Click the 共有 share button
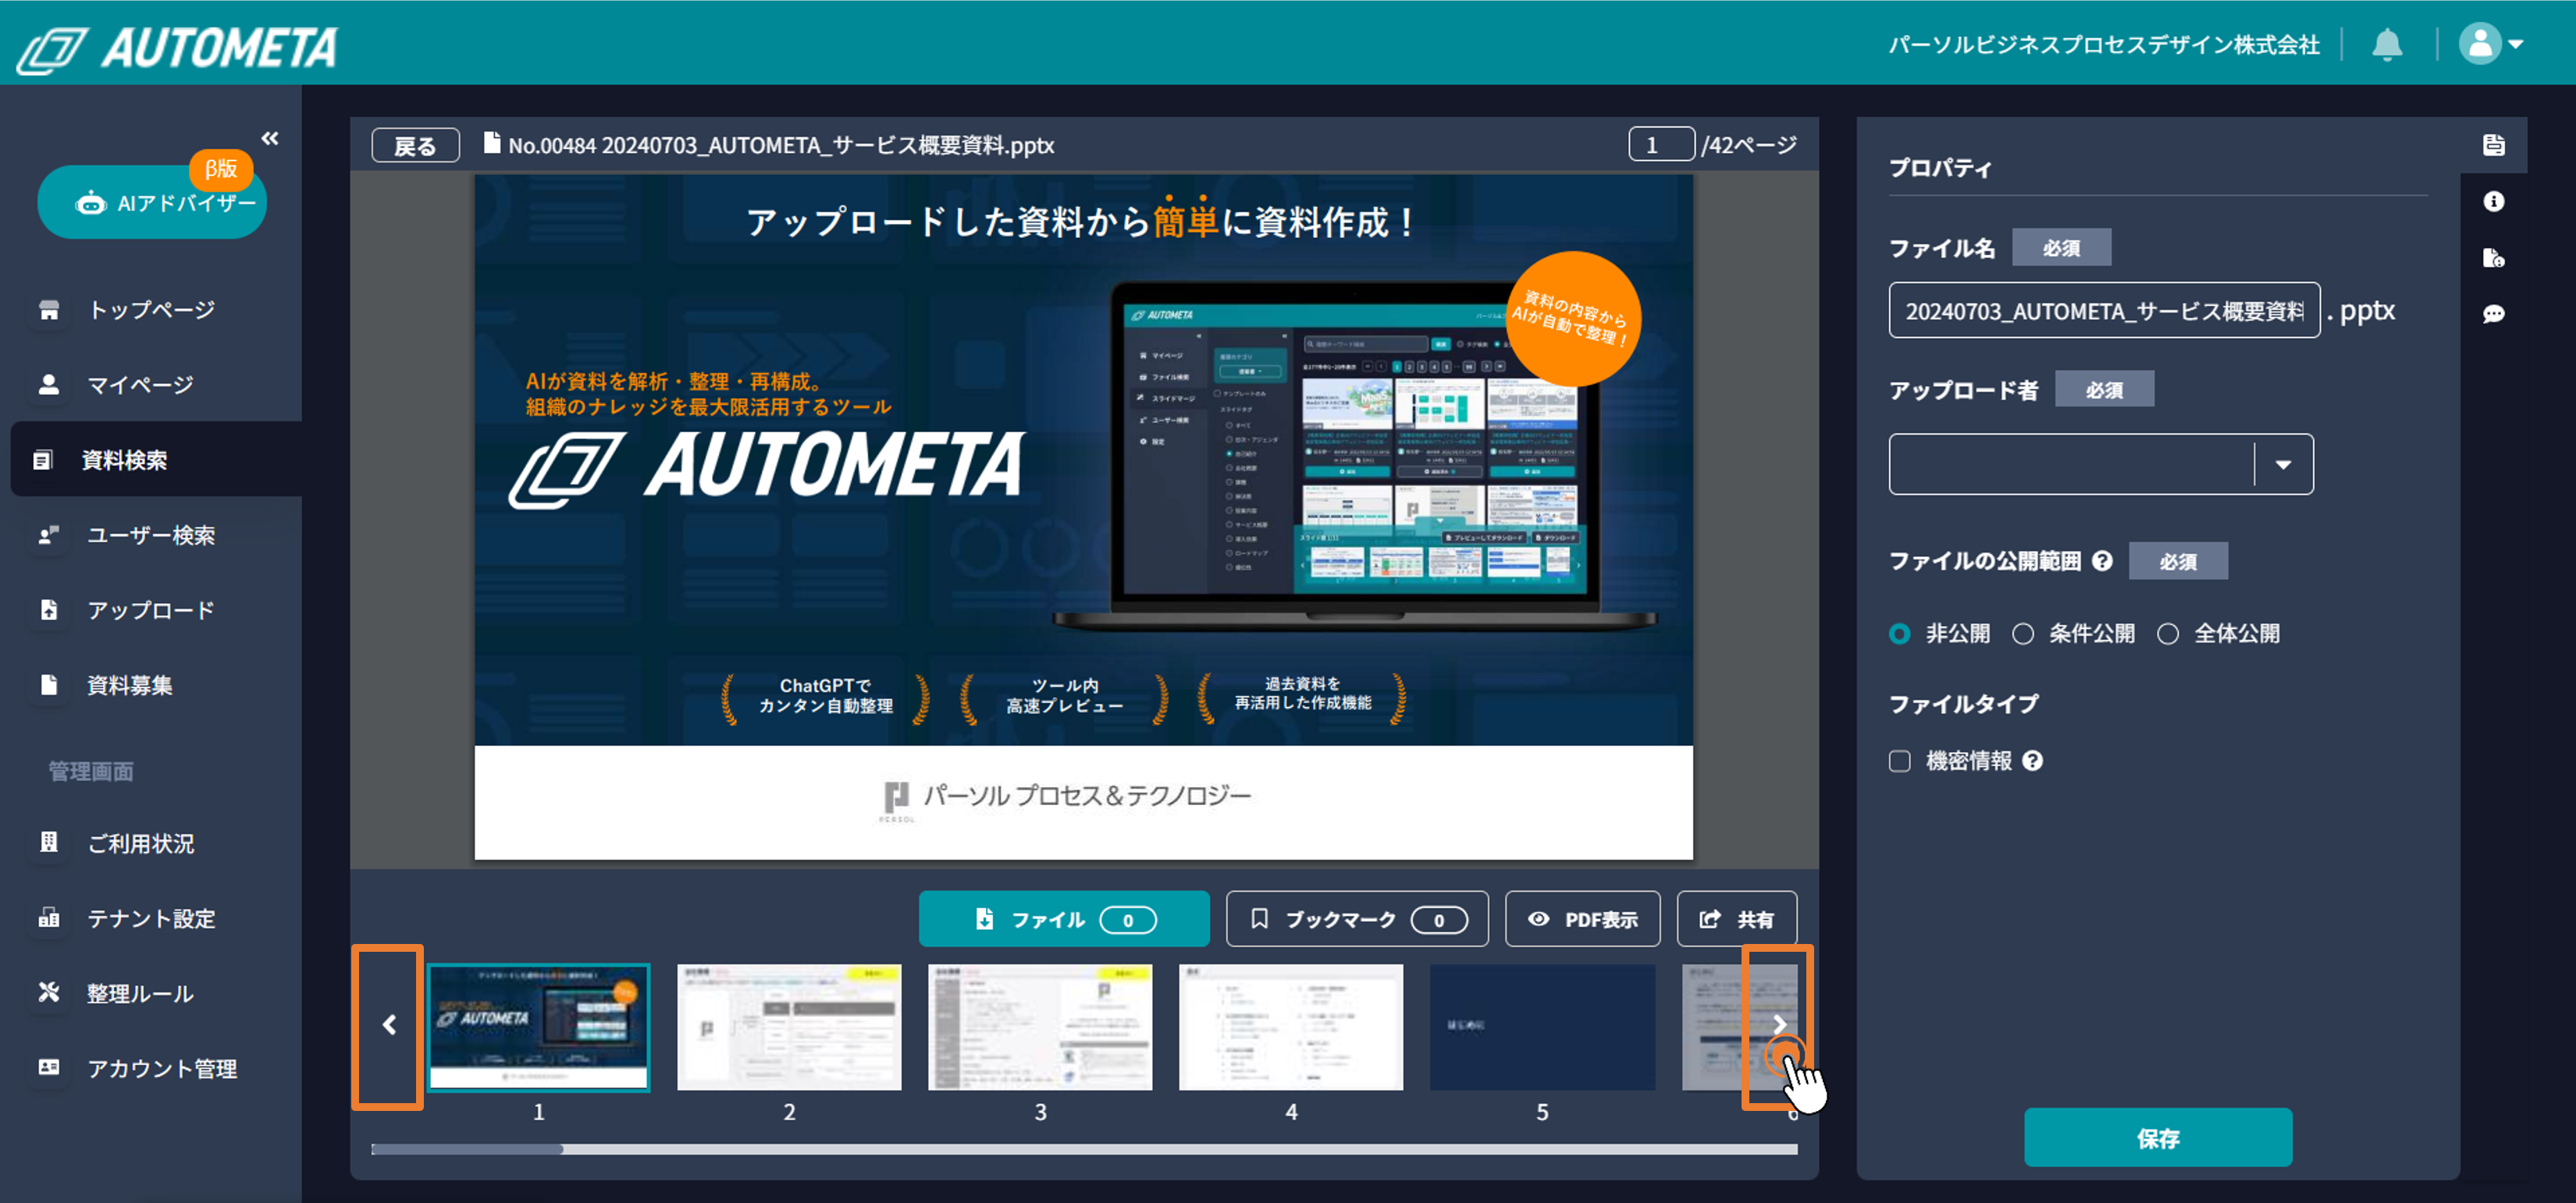This screenshot has height=1203, width=2576. (1736, 918)
